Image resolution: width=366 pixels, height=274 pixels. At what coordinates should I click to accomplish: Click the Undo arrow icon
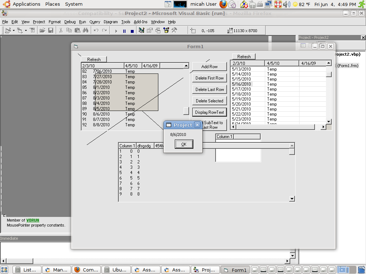[95, 31]
